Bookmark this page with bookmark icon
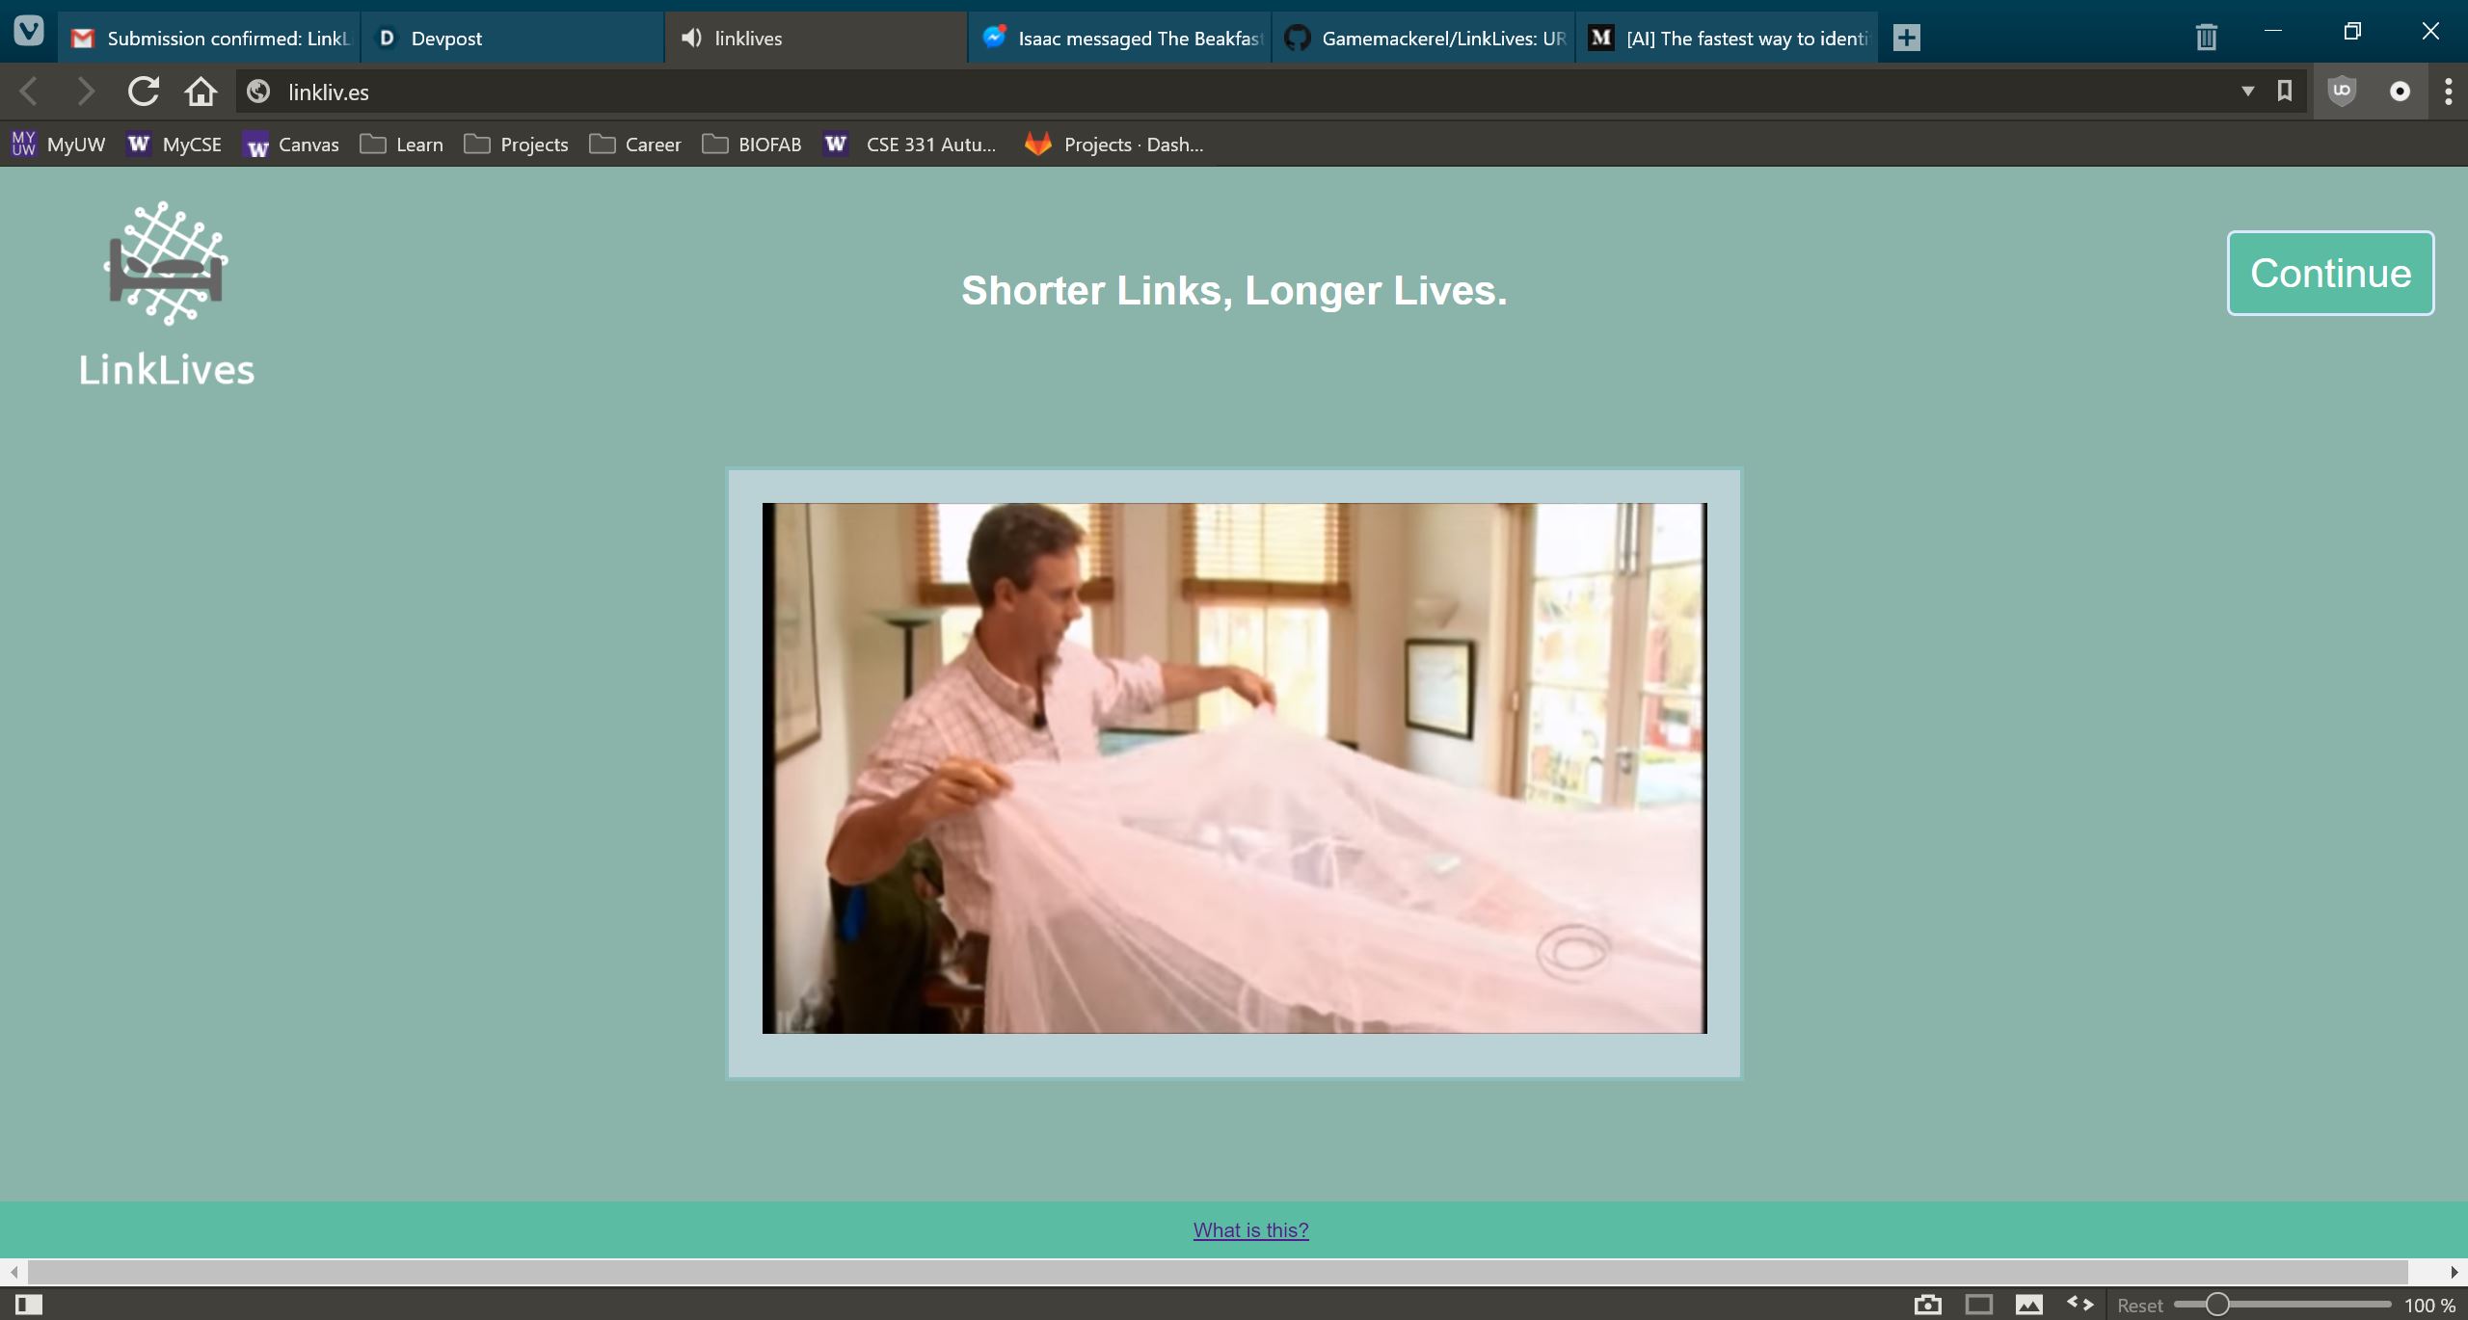The width and height of the screenshot is (2468, 1320). click(2284, 92)
